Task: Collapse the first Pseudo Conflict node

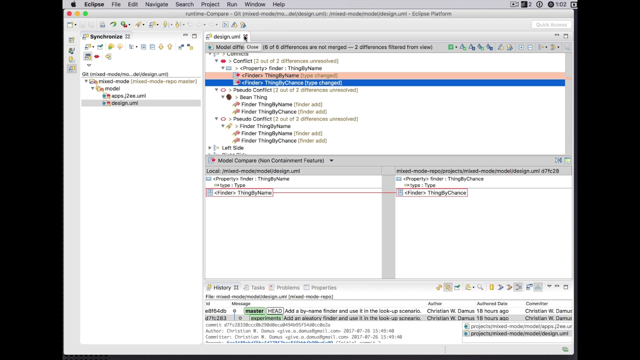Action: pyautogui.click(x=216, y=90)
